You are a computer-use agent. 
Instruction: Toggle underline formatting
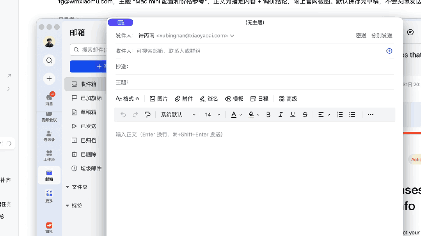tap(293, 115)
